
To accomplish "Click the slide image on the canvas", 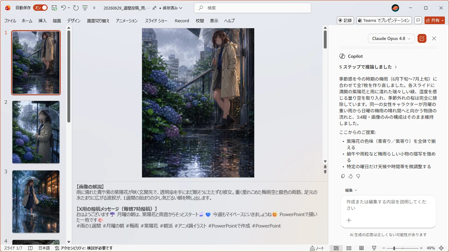I will pos(198,103).
